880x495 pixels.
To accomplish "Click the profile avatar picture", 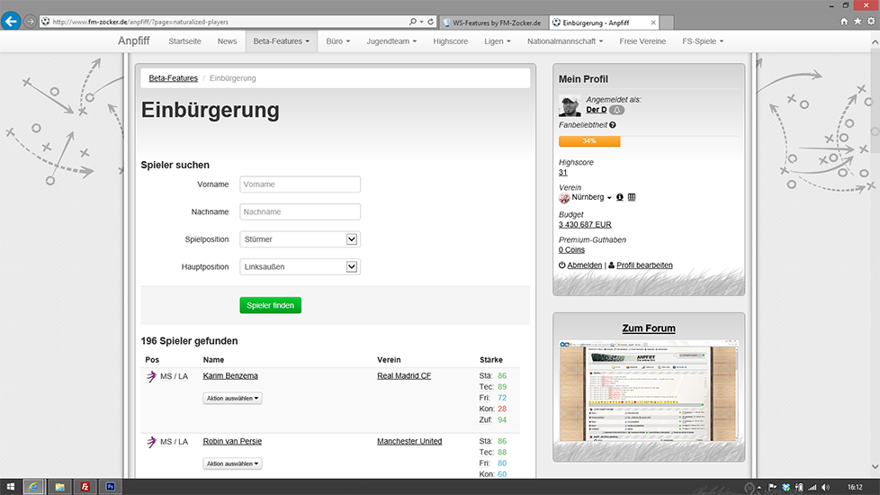I will 570,105.
